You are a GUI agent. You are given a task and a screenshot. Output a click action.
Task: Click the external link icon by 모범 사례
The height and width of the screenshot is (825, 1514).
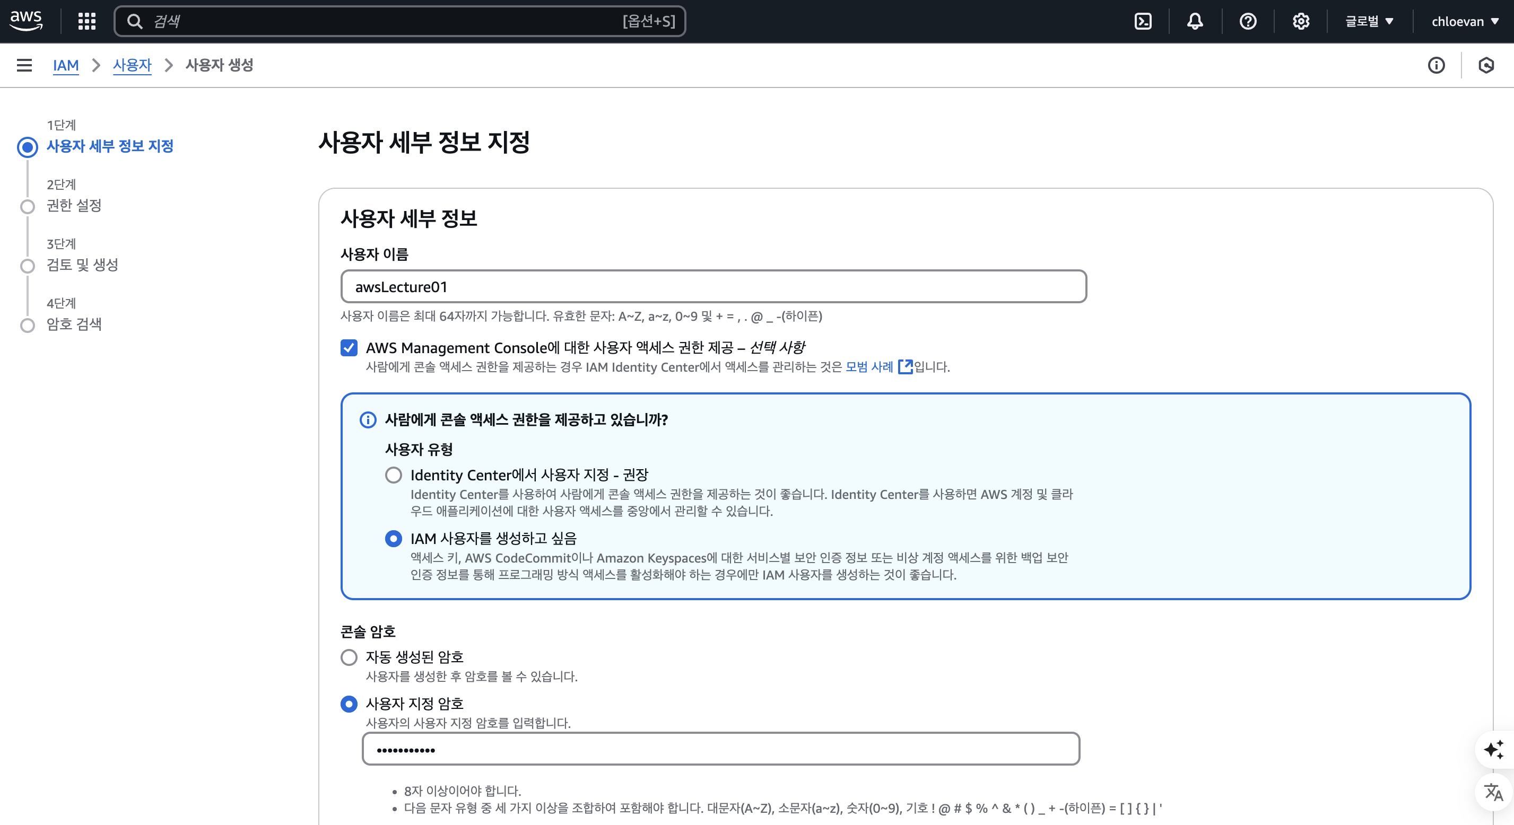tap(905, 367)
